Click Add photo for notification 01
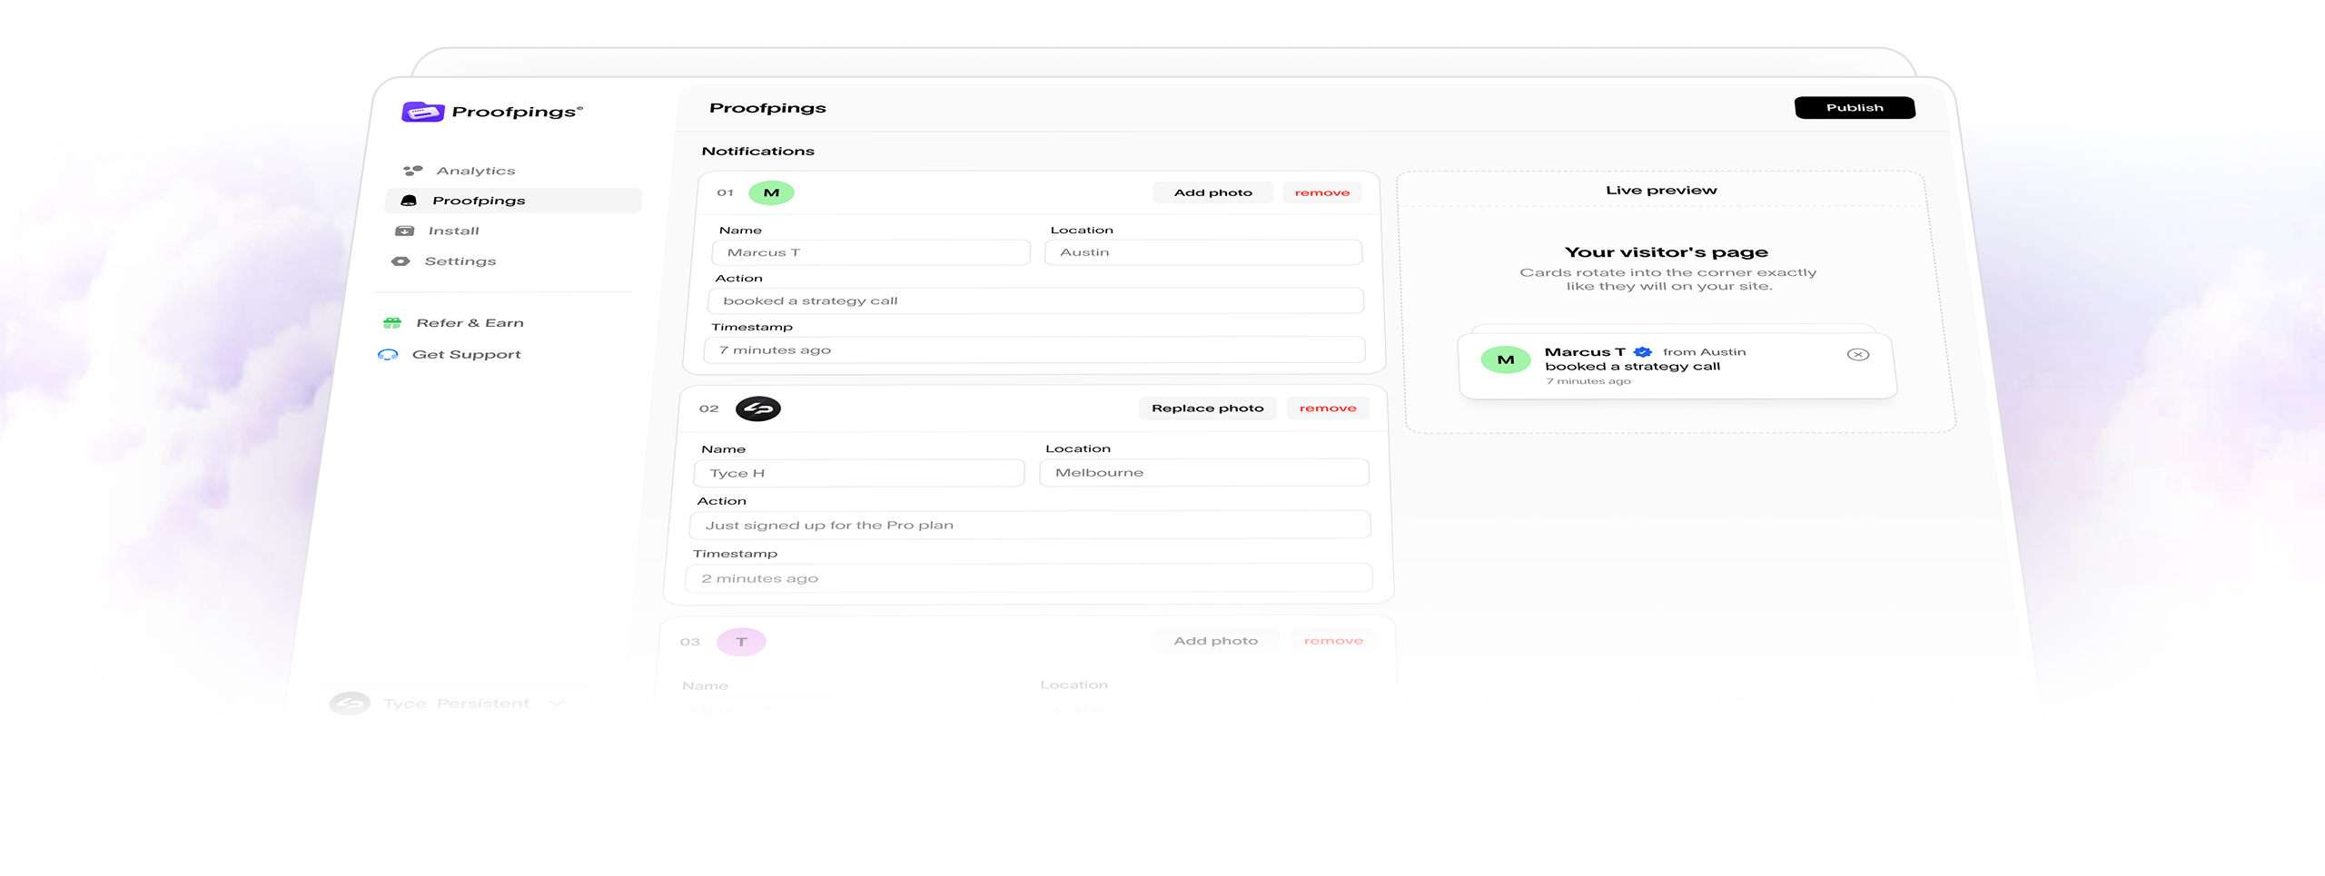The height and width of the screenshot is (876, 2325). point(1212,192)
